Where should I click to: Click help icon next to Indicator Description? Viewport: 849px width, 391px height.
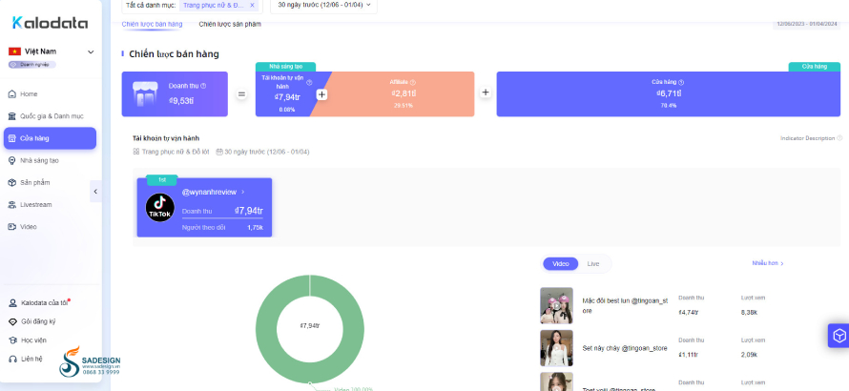839,138
